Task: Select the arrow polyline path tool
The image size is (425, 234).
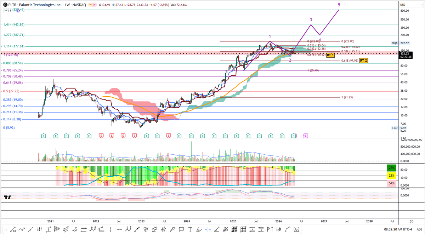Action: click(22, 229)
